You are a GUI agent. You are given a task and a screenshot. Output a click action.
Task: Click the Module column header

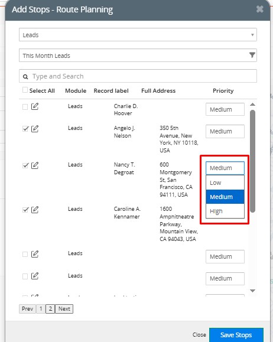[x=76, y=91]
